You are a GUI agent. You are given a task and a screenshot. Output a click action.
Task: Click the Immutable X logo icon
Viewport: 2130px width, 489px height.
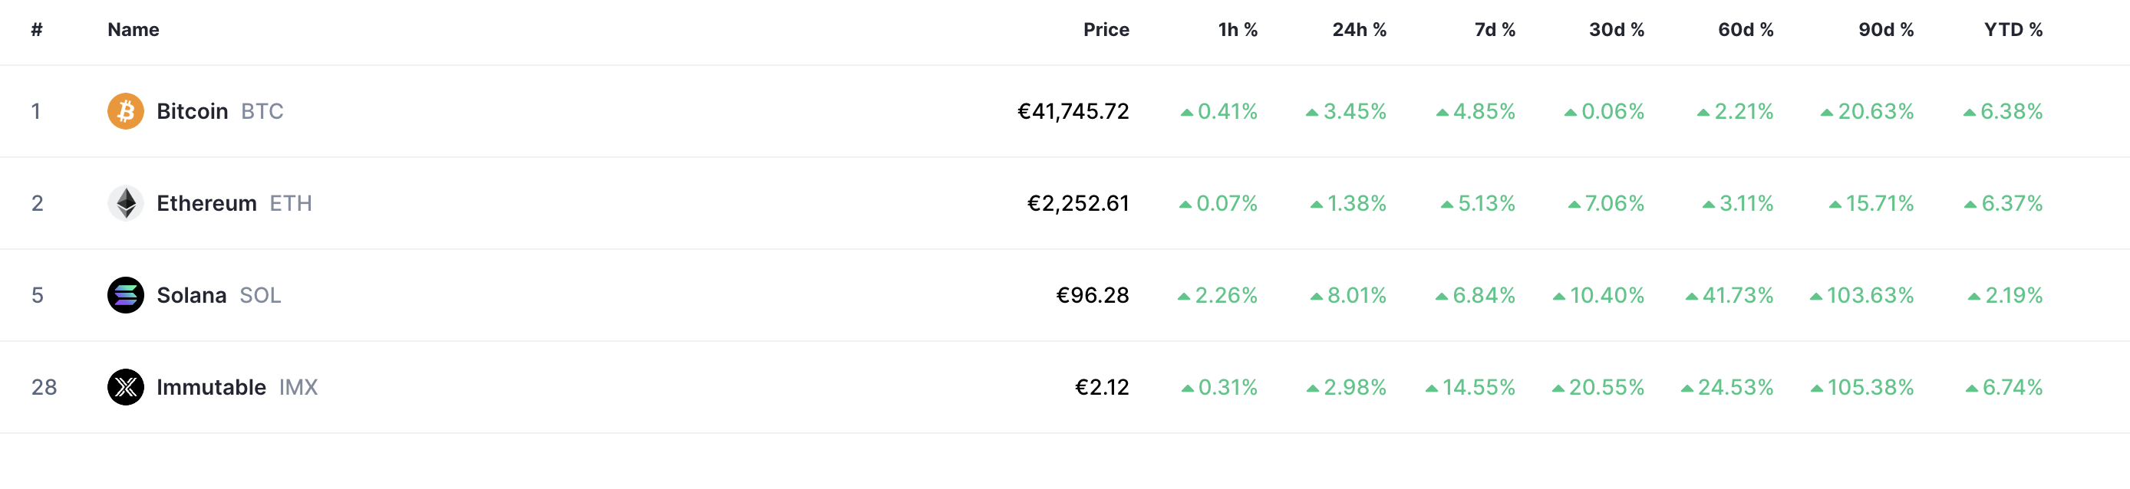click(126, 386)
